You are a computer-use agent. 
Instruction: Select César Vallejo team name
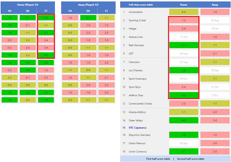click(136, 120)
